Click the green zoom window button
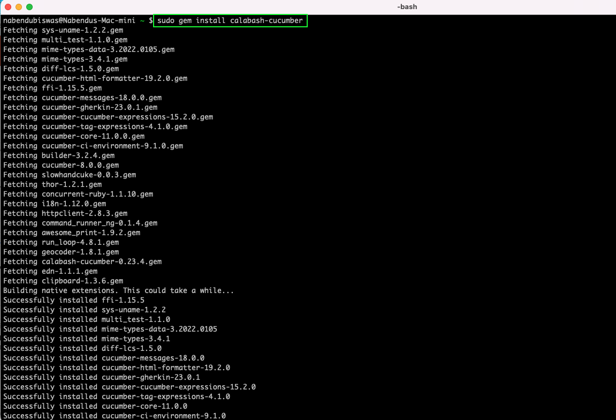The height and width of the screenshot is (420, 616). click(29, 7)
